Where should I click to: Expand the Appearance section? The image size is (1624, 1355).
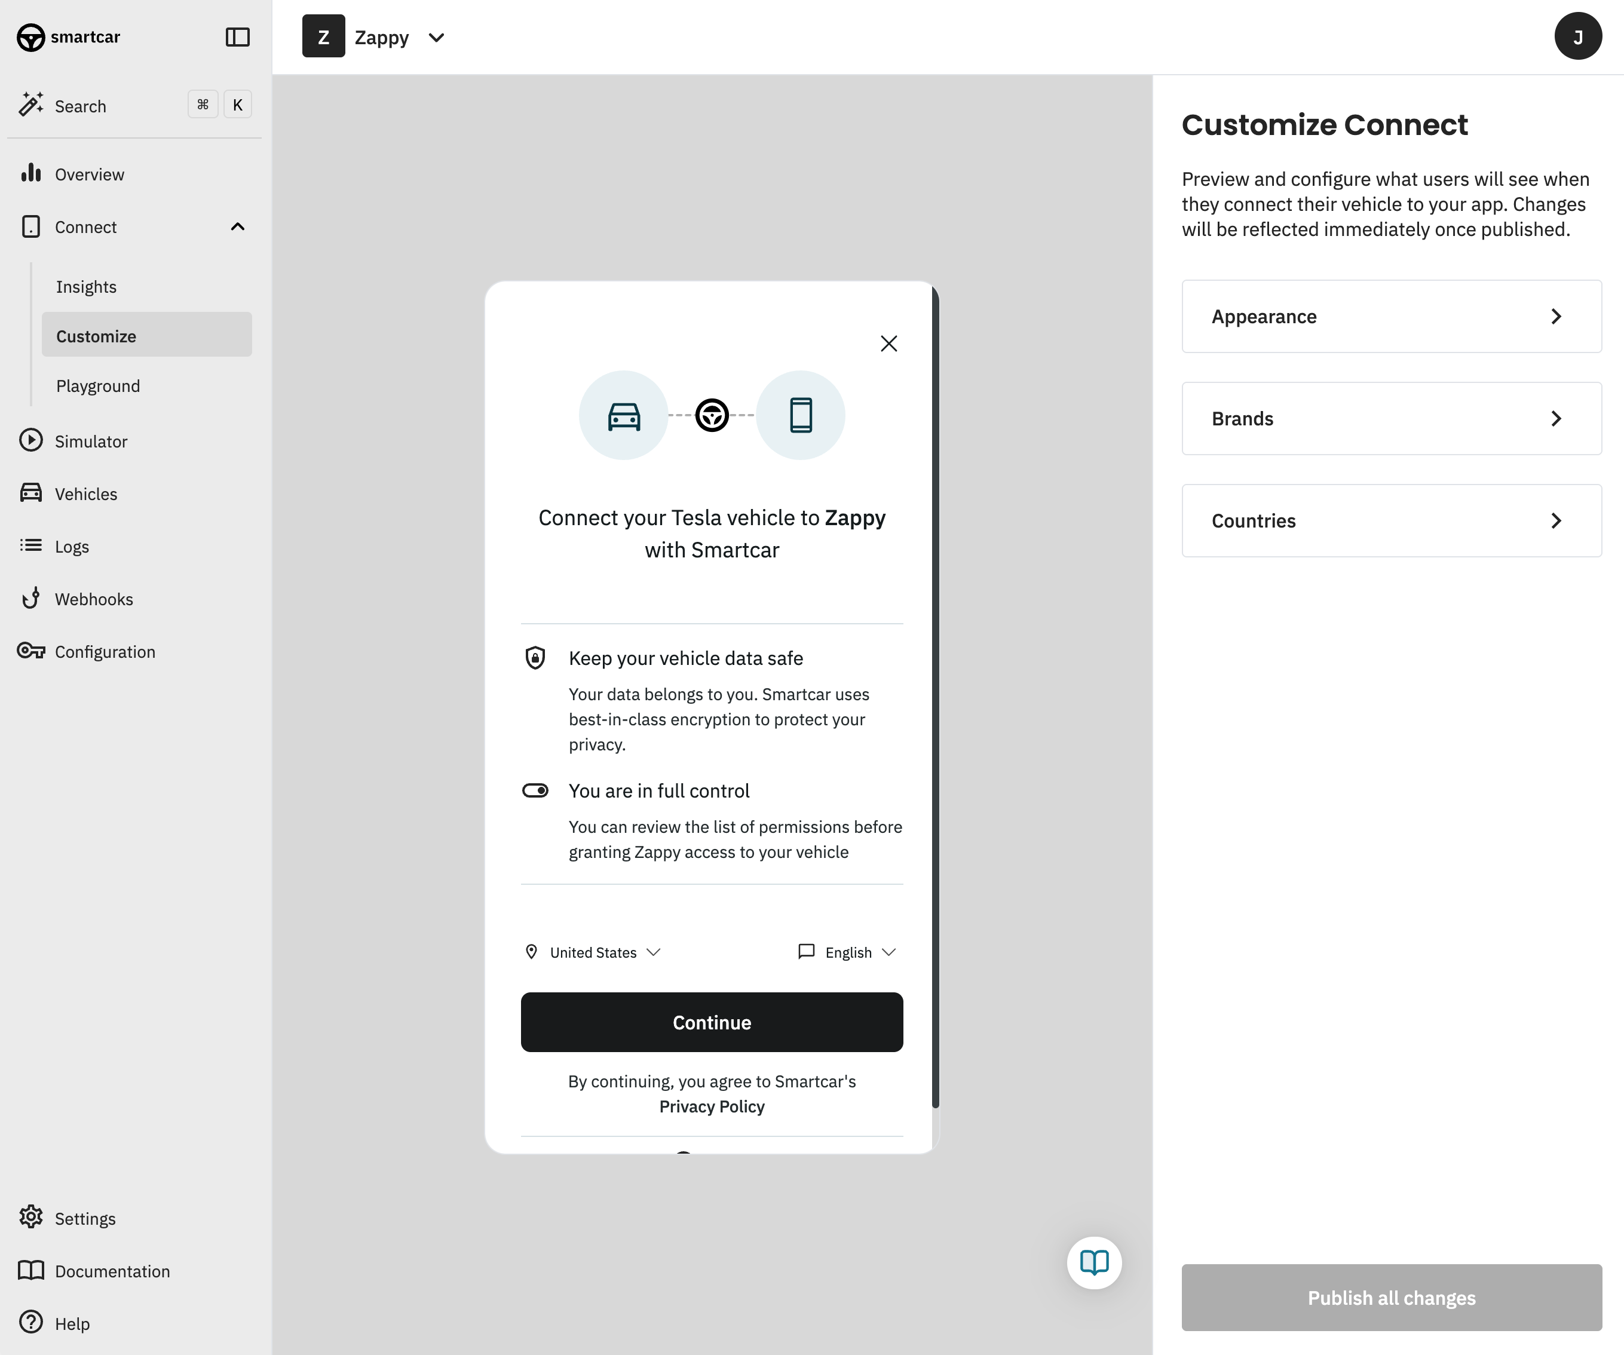1391,316
